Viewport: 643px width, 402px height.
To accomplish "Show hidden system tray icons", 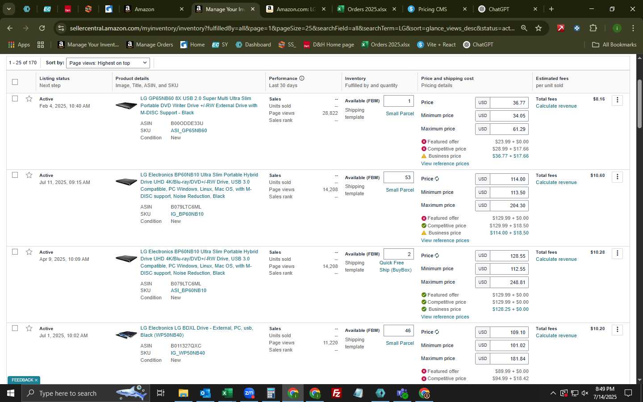I will pos(553,393).
